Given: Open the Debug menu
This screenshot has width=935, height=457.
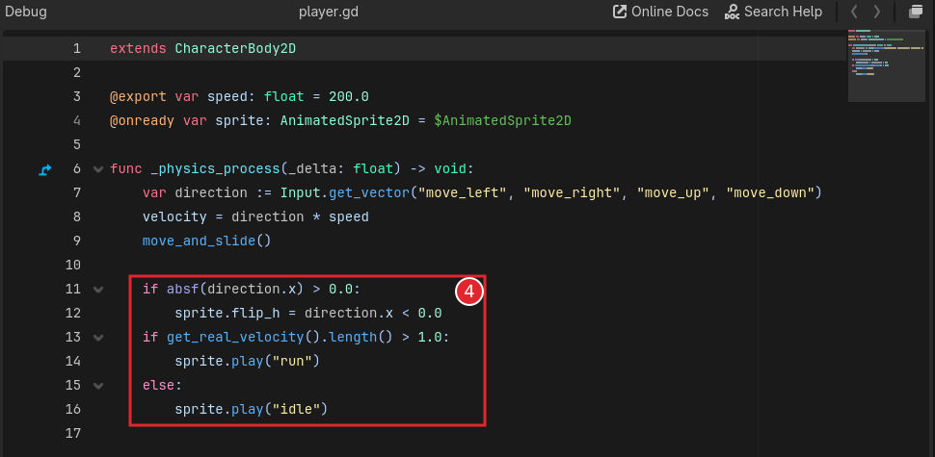Looking at the screenshot, I should 26,12.
